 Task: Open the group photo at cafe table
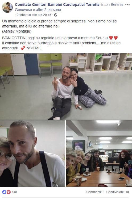99,153
